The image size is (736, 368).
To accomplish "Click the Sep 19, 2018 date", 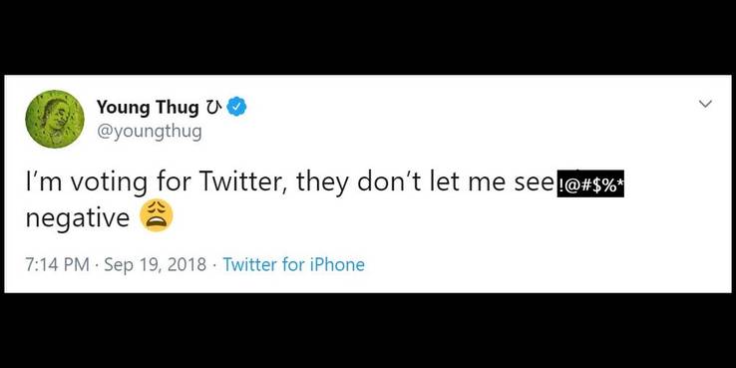I will 155,264.
